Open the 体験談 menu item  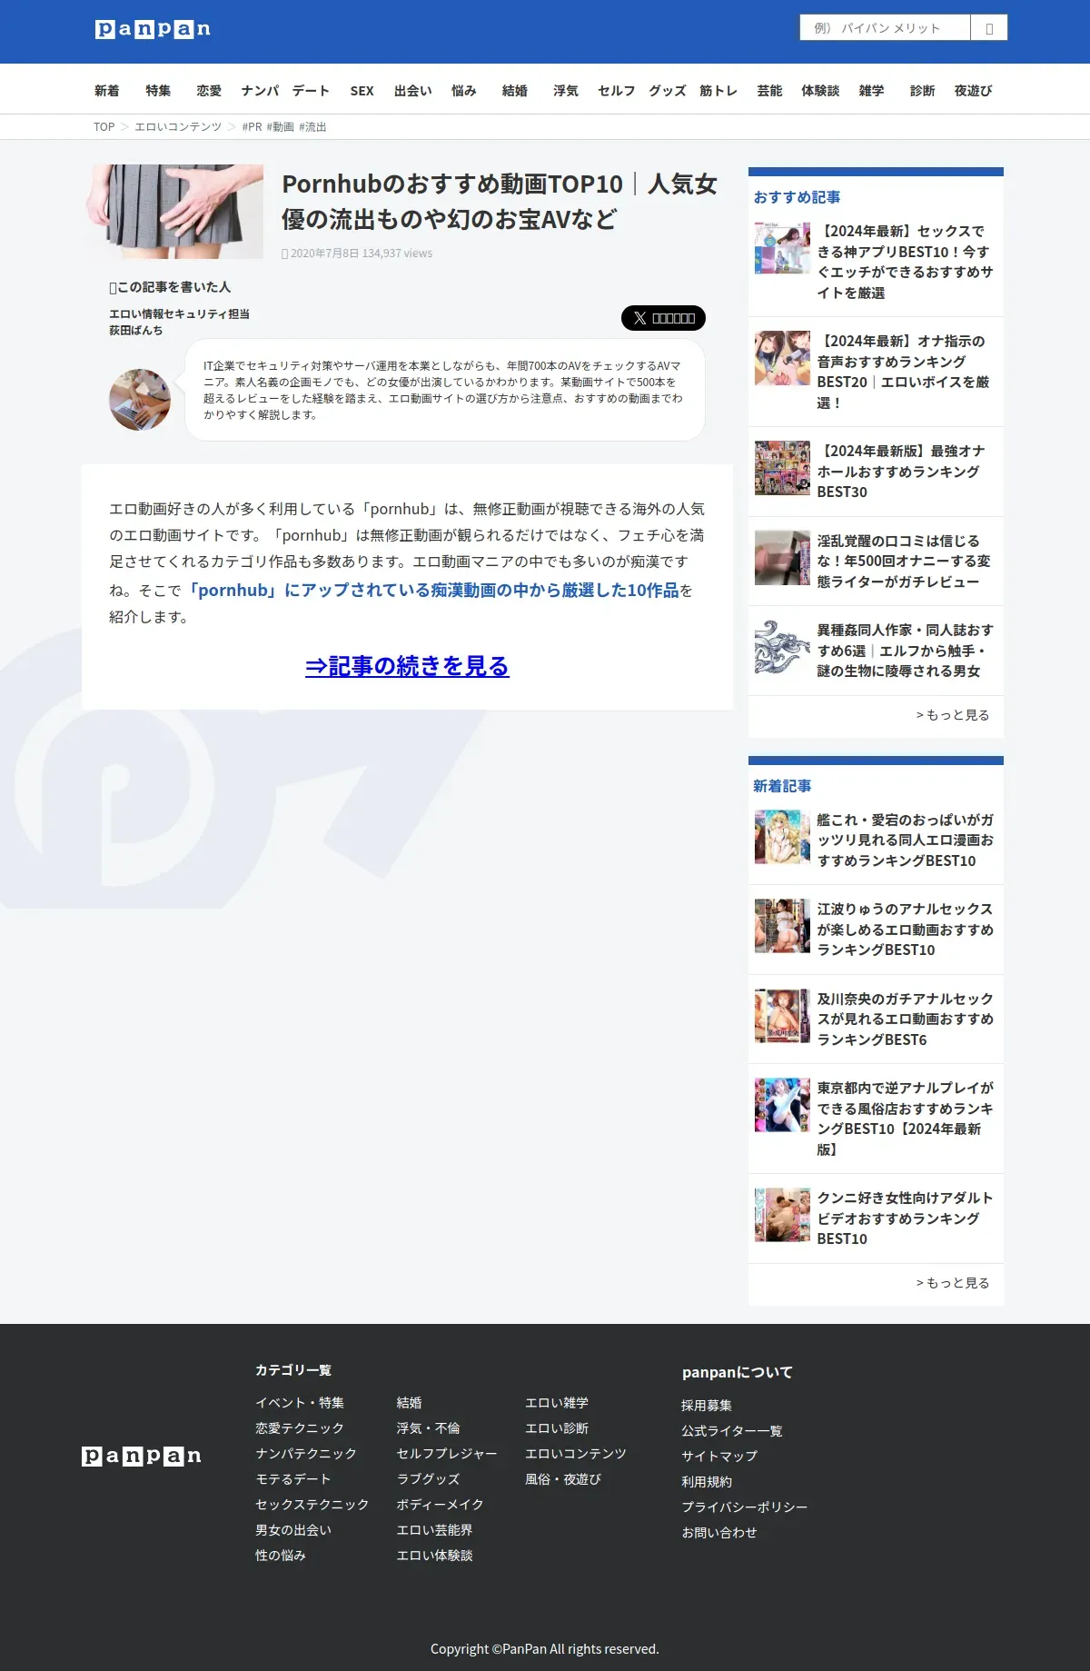coord(820,91)
